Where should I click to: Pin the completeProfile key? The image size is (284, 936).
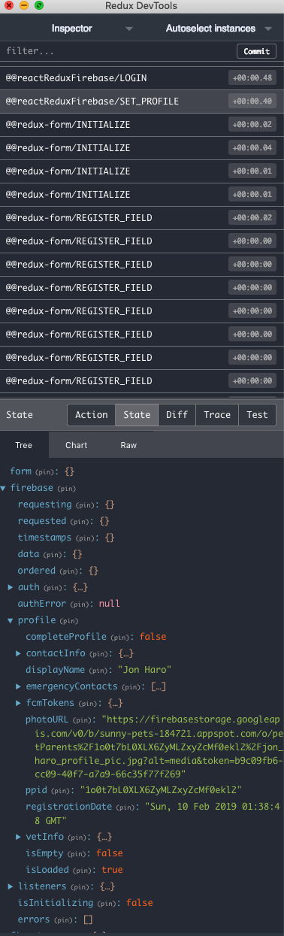point(120,637)
